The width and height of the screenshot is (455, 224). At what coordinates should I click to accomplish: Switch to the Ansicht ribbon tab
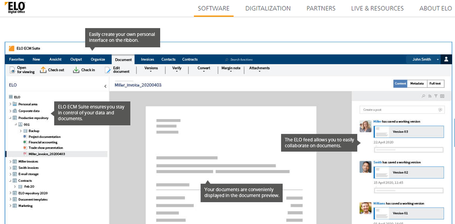click(x=56, y=60)
